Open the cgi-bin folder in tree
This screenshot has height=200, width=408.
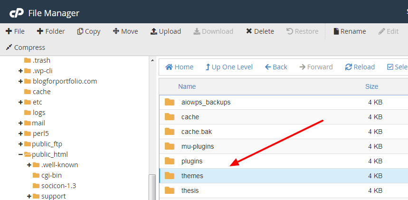(51, 175)
